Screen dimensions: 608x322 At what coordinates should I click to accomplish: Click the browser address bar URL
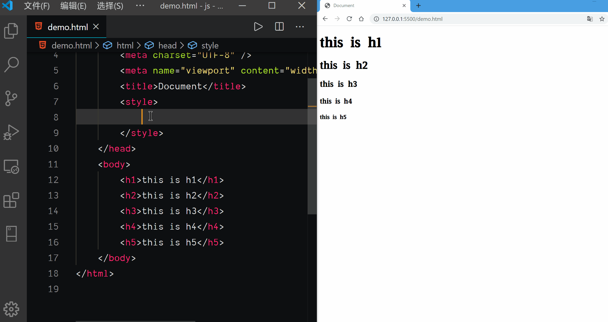point(412,19)
